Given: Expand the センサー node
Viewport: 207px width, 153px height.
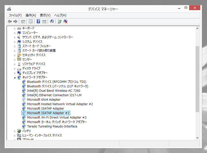Looking at the screenshot, I should 15,60.
